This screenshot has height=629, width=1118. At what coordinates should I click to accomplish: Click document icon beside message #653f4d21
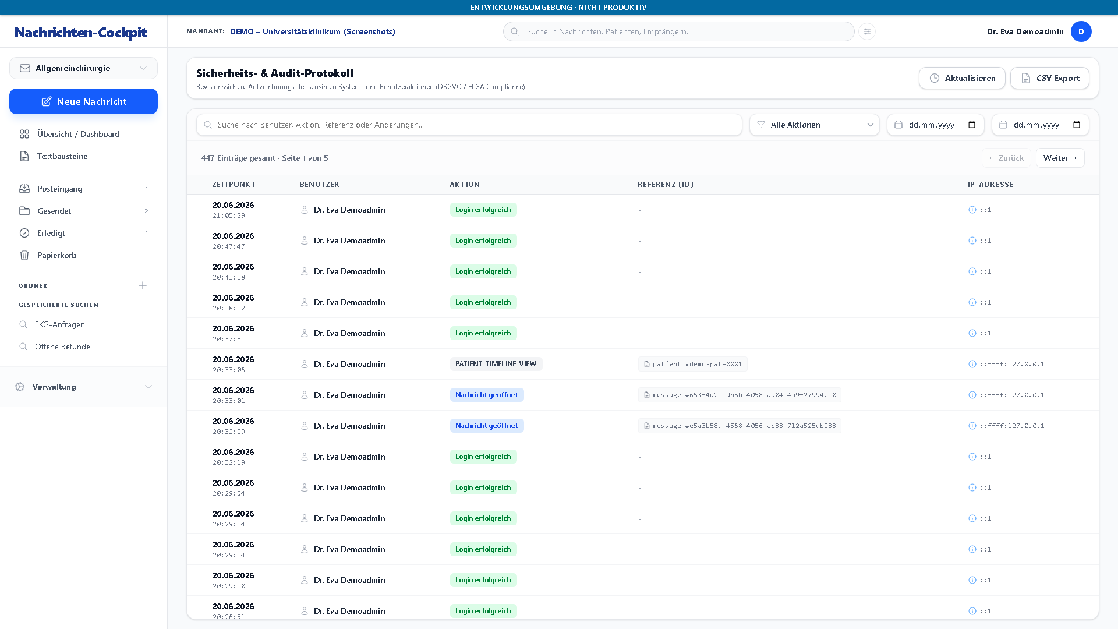click(x=646, y=395)
